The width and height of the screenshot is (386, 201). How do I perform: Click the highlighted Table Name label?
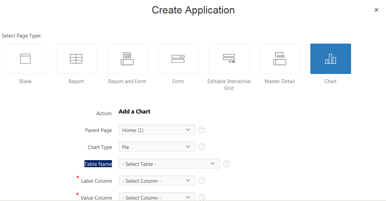coord(98,164)
